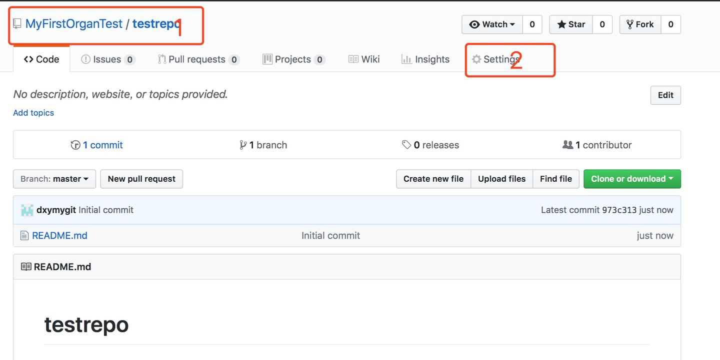This screenshot has height=360, width=720.
Task: Click the Add topics link
Action: (33, 113)
